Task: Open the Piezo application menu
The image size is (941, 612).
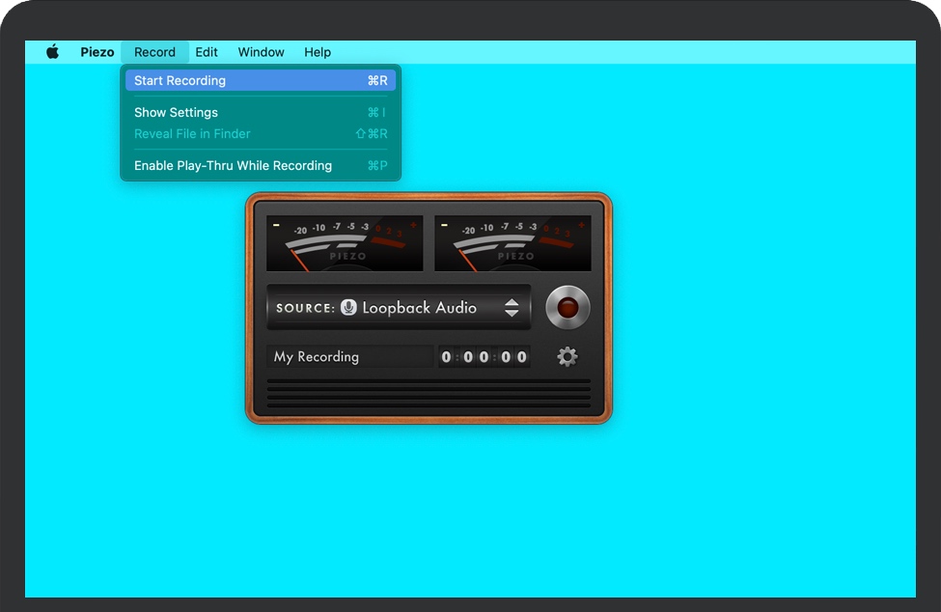Action: pyautogui.click(x=97, y=52)
